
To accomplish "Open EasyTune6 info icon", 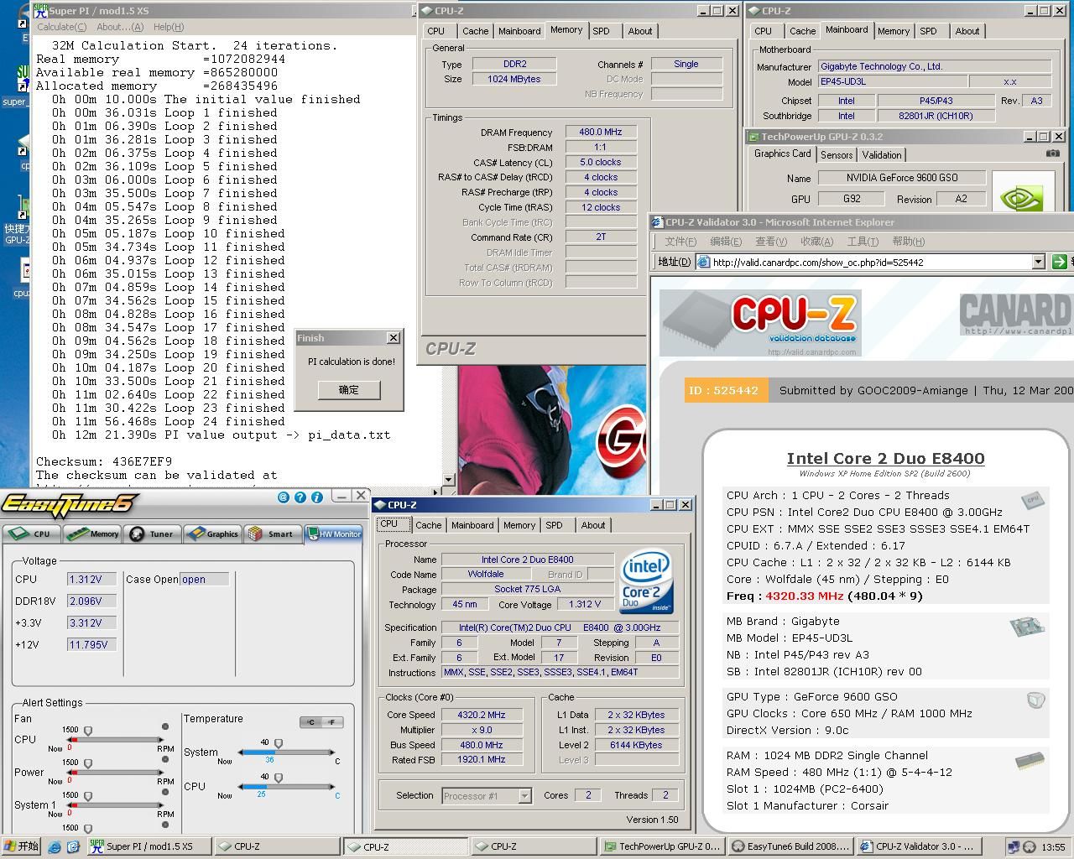I will pos(316,497).
